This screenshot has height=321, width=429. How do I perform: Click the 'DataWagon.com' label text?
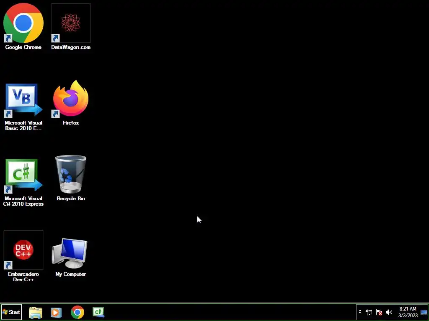[x=70, y=47]
